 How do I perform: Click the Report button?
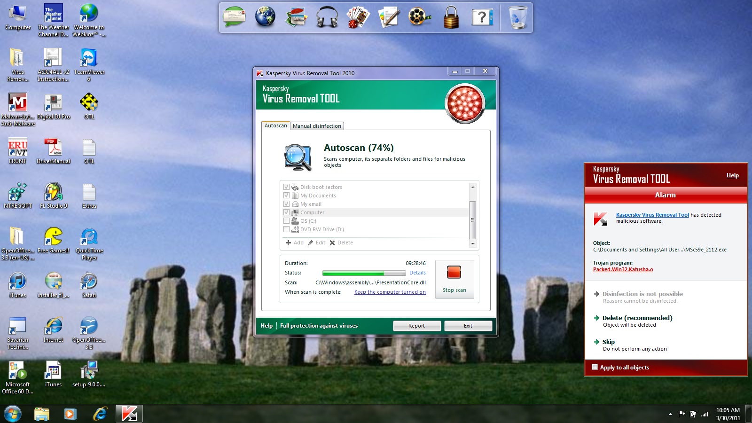pos(417,326)
